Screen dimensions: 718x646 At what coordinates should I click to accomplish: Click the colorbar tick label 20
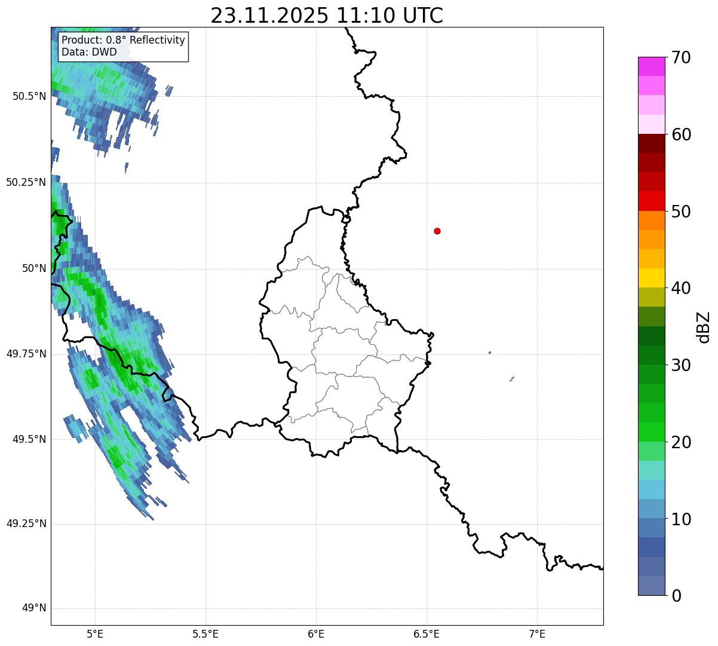pyautogui.click(x=681, y=442)
